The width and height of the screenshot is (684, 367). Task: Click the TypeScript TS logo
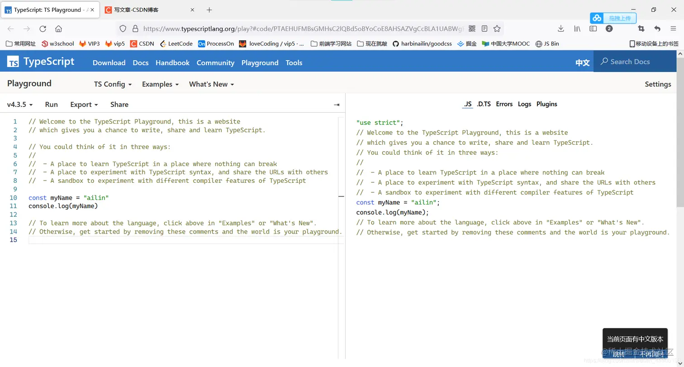(13, 62)
